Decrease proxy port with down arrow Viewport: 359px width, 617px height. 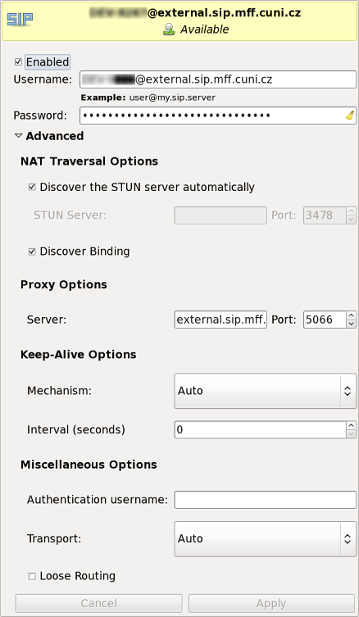(x=351, y=324)
